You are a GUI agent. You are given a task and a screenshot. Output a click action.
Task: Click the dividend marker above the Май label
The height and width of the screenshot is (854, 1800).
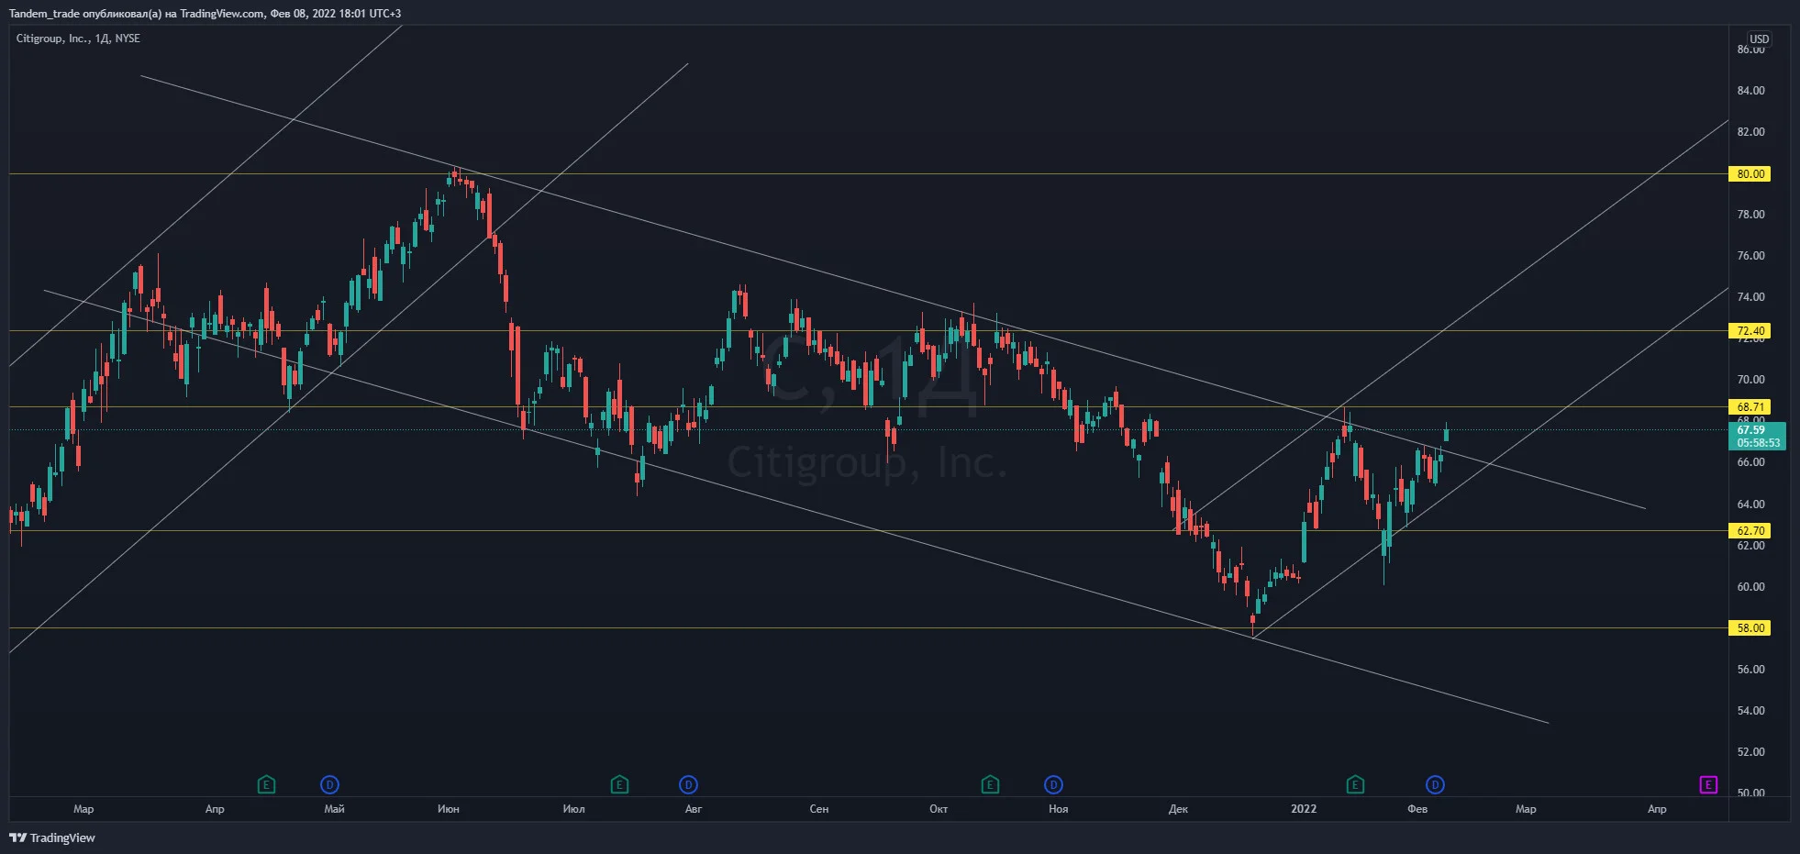point(329,784)
